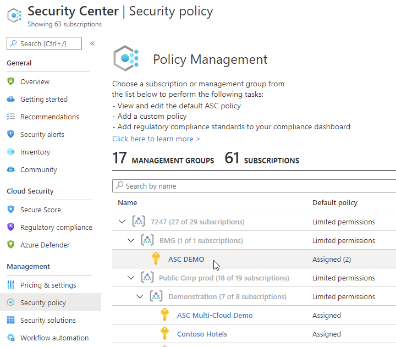Click the Inventory cube icon
The height and width of the screenshot is (347, 396).
(10, 152)
